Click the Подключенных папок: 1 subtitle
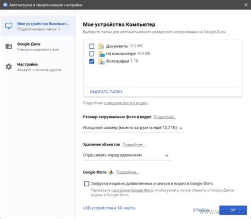The height and width of the screenshot is (219, 251). click(x=39, y=29)
